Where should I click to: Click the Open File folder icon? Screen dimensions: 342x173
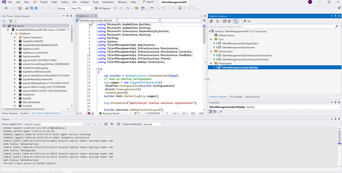pos(27,8)
